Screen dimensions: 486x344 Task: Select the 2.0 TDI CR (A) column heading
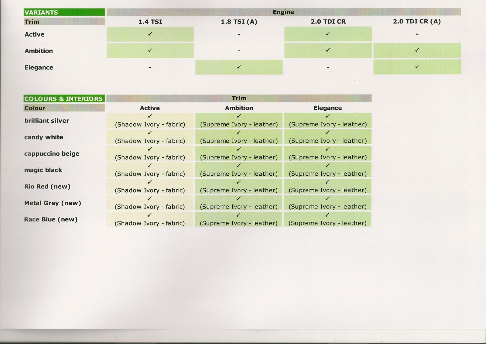click(417, 21)
